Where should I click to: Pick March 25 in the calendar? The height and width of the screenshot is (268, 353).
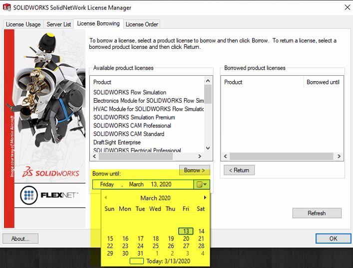[156, 246]
